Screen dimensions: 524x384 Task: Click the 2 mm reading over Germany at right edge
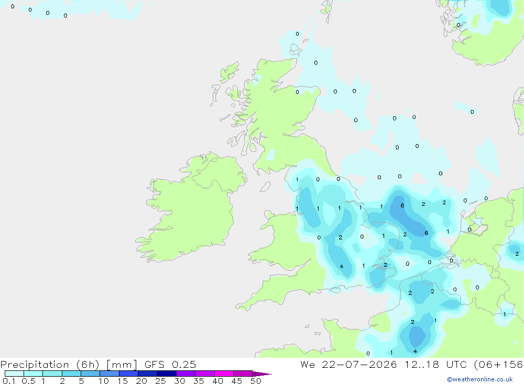point(517,254)
